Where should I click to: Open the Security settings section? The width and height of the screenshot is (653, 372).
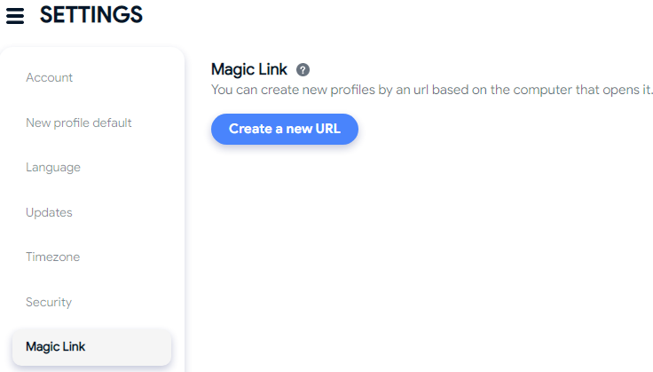[49, 302]
